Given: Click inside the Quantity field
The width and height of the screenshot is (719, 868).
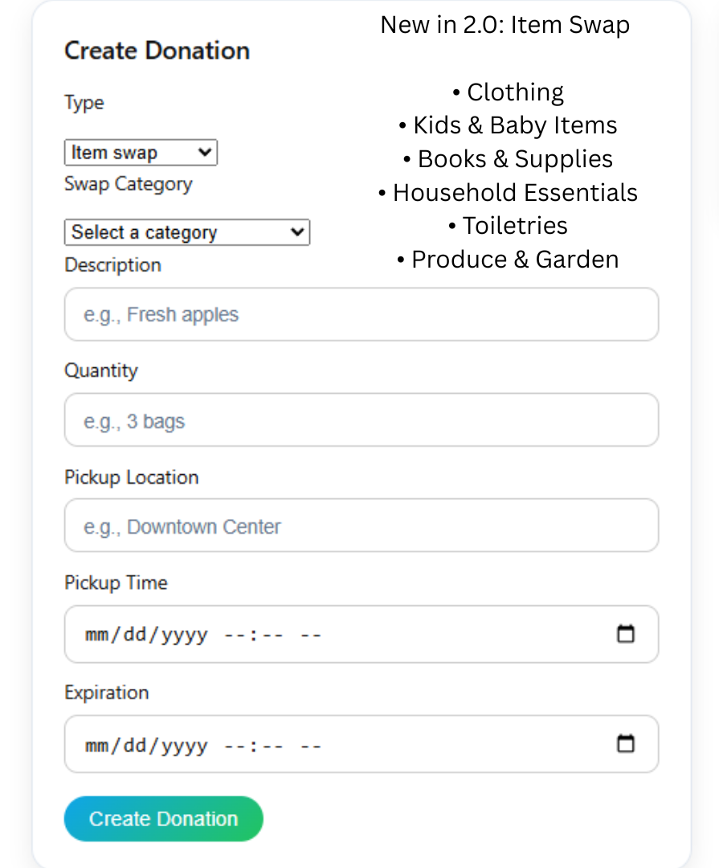Looking at the screenshot, I should [x=361, y=420].
